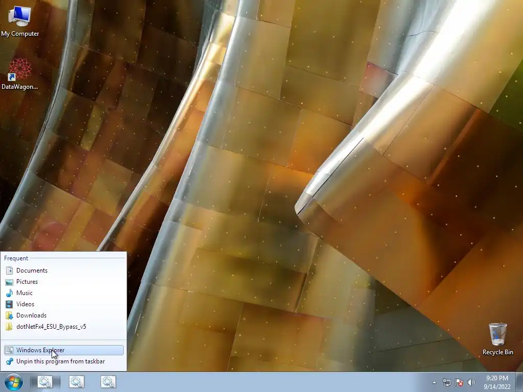Open the My Computer desktop icon
This screenshot has width=523, height=392.
point(20,21)
